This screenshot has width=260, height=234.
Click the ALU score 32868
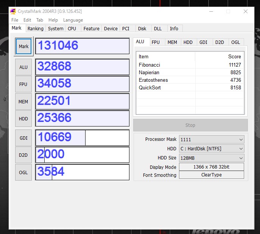tap(83, 67)
